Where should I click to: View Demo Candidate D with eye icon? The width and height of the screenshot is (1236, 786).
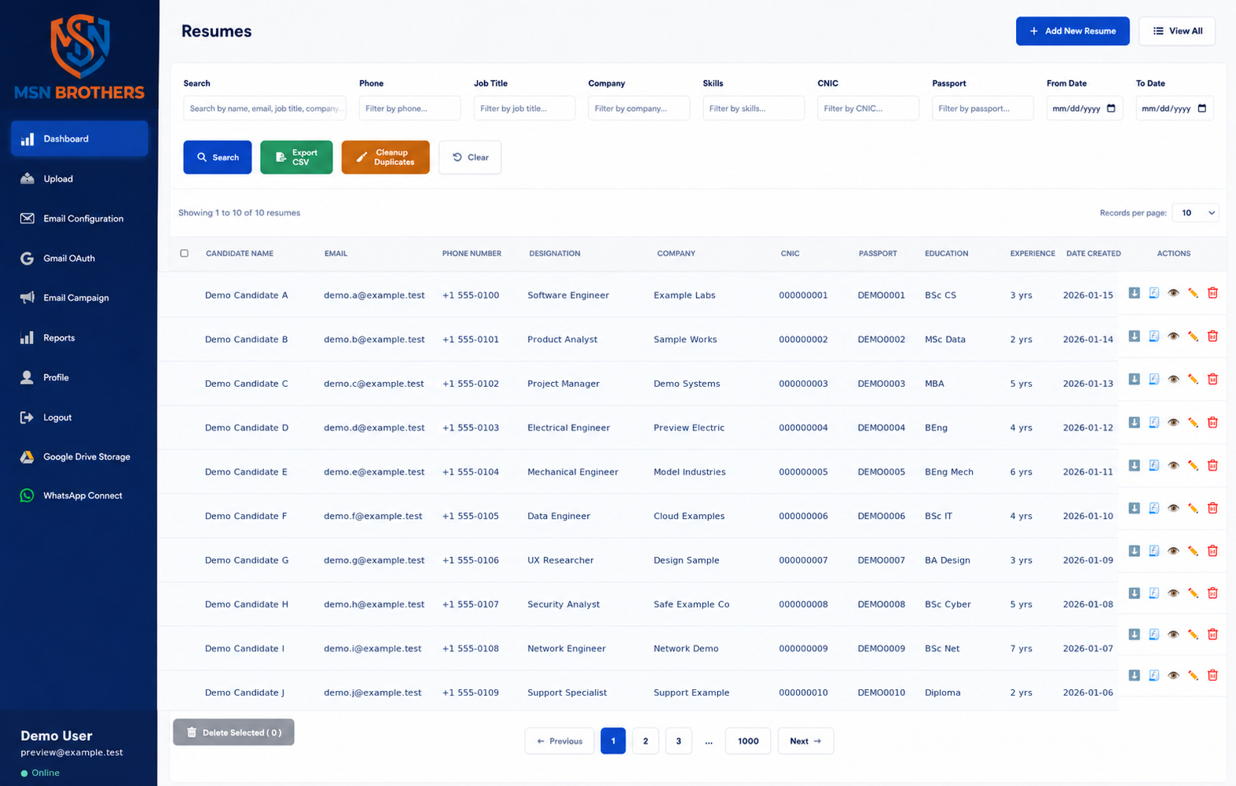(1173, 422)
